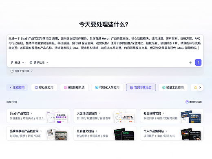Click the chevron next to SaaS 产品官网
The width and height of the screenshot is (212, 159).
coord(31,113)
